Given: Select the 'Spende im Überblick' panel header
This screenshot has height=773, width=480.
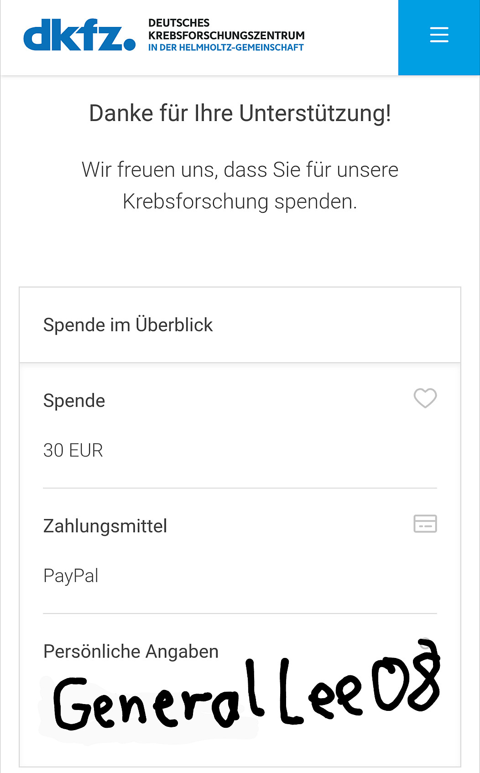Looking at the screenshot, I should (x=128, y=325).
